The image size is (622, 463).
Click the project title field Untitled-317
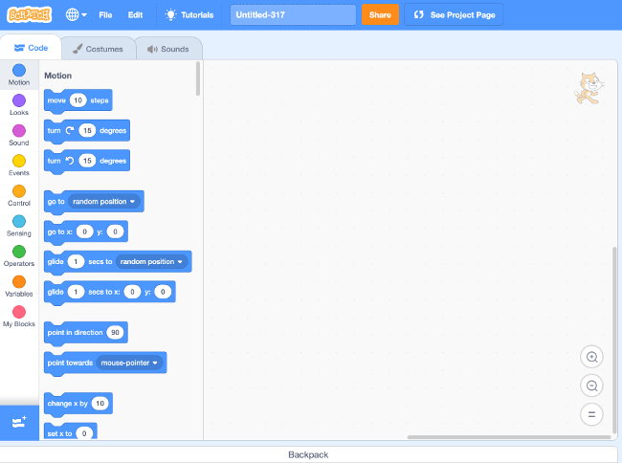pos(293,15)
